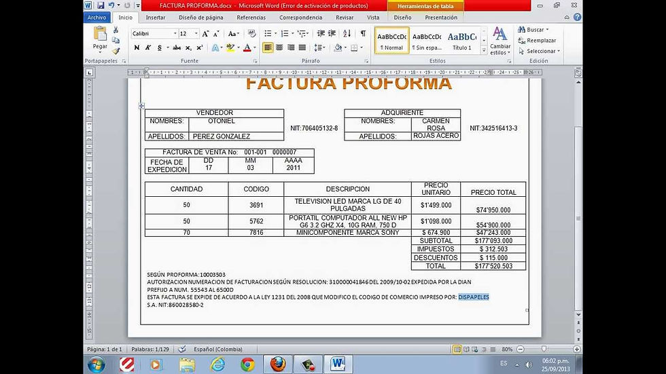Click the Copy icon in Portapapeles
Image resolution: width=666 pixels, height=374 pixels.
116,40
